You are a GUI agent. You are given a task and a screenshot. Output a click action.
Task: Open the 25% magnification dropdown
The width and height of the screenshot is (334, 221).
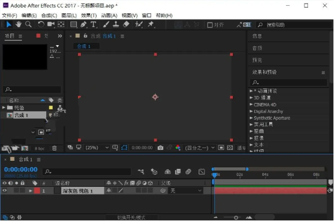point(97,148)
